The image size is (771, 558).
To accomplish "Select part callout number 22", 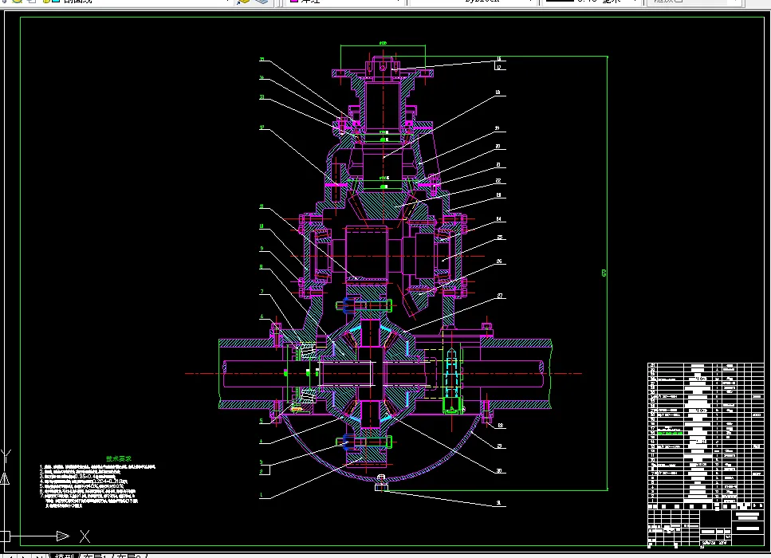I will pyautogui.click(x=498, y=181).
